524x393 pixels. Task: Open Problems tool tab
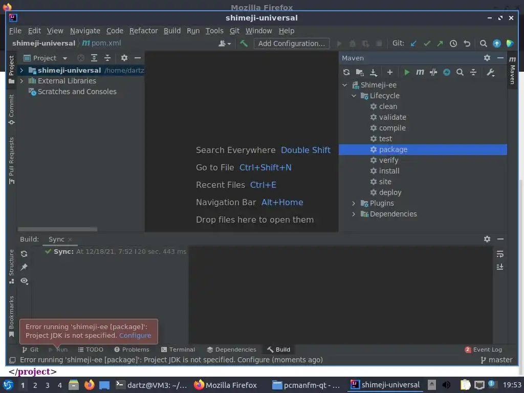(x=132, y=350)
